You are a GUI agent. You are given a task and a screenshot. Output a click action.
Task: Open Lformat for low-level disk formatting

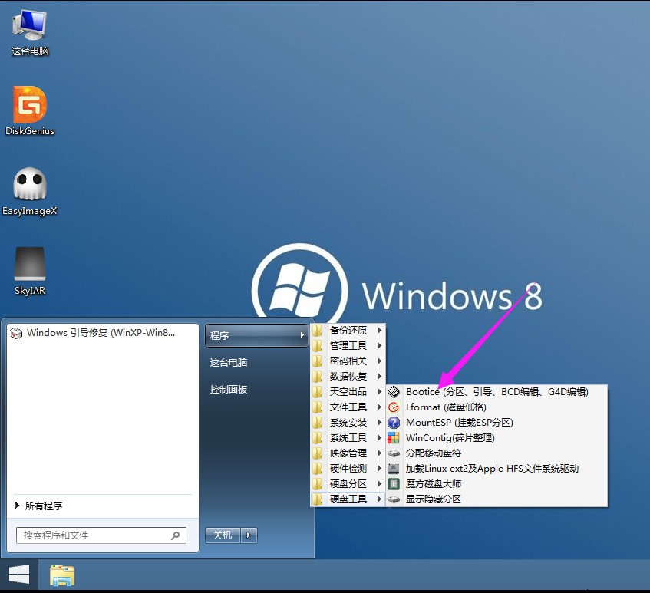pos(445,407)
